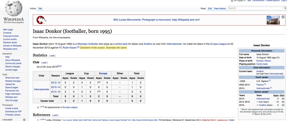Viewport: 287px width, 121px height.
Task: Open Contact page link
Action: tap(11, 70)
